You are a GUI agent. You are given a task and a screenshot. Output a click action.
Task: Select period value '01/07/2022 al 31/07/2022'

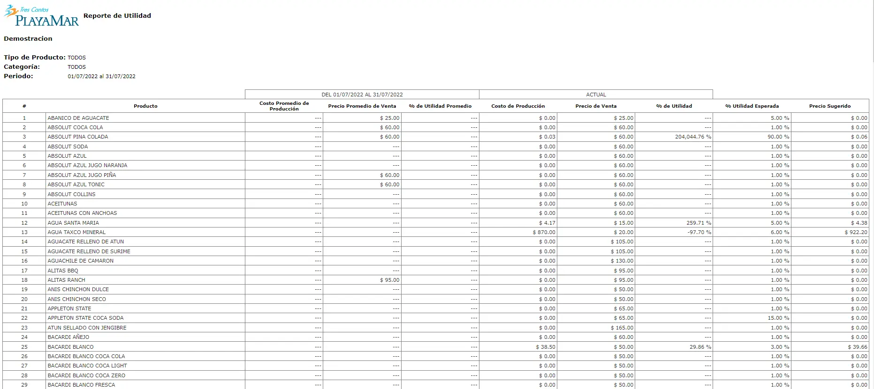[x=101, y=76]
